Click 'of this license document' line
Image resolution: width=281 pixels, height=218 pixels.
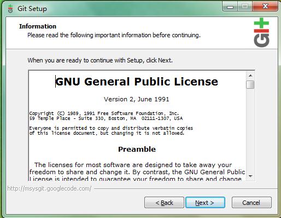pyautogui.click(x=107, y=133)
